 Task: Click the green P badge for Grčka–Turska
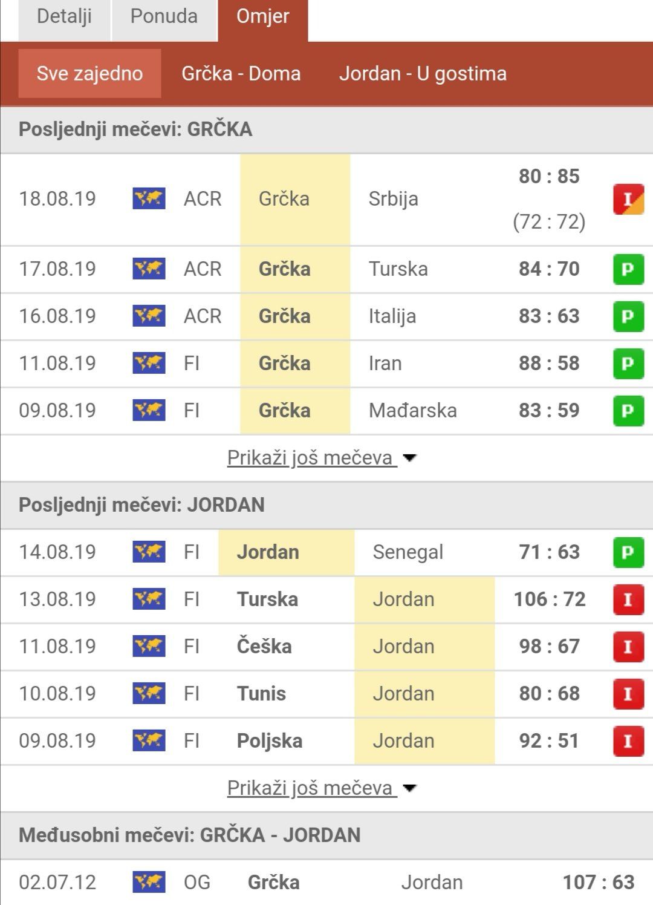click(628, 269)
